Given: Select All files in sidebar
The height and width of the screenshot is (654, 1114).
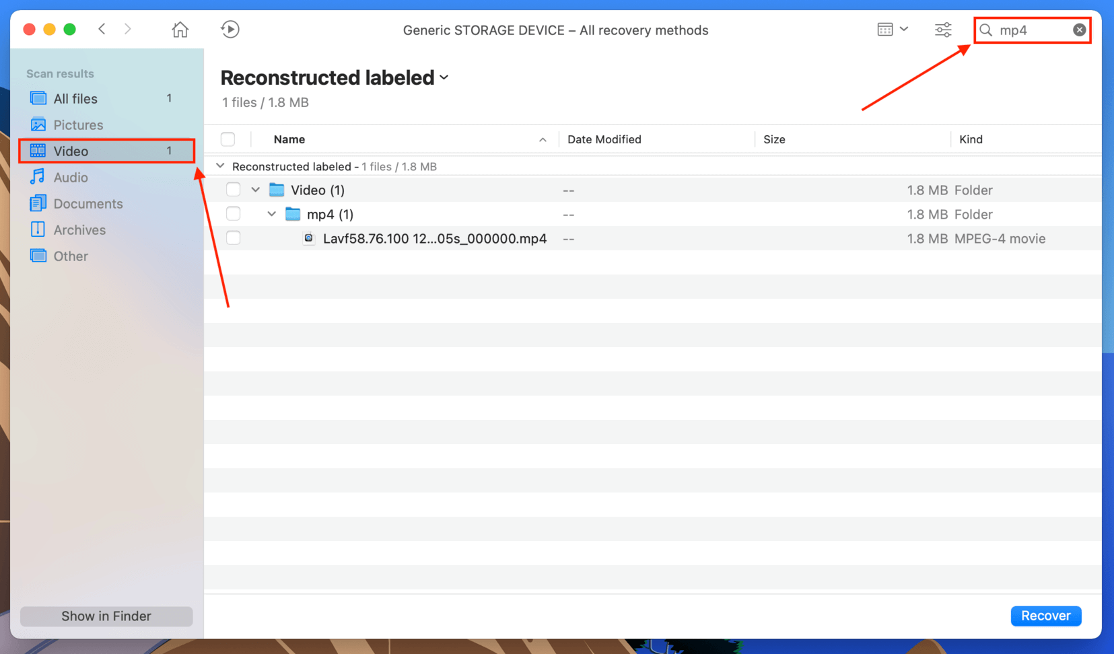Looking at the screenshot, I should [x=106, y=99].
